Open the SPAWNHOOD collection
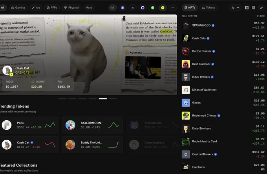Screen dimensions: 267x174 [x=223, y=25]
